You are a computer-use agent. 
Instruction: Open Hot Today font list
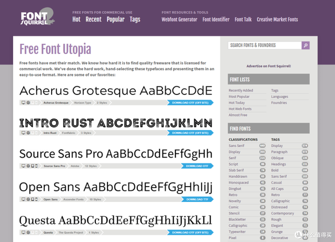pyautogui.click(x=237, y=103)
